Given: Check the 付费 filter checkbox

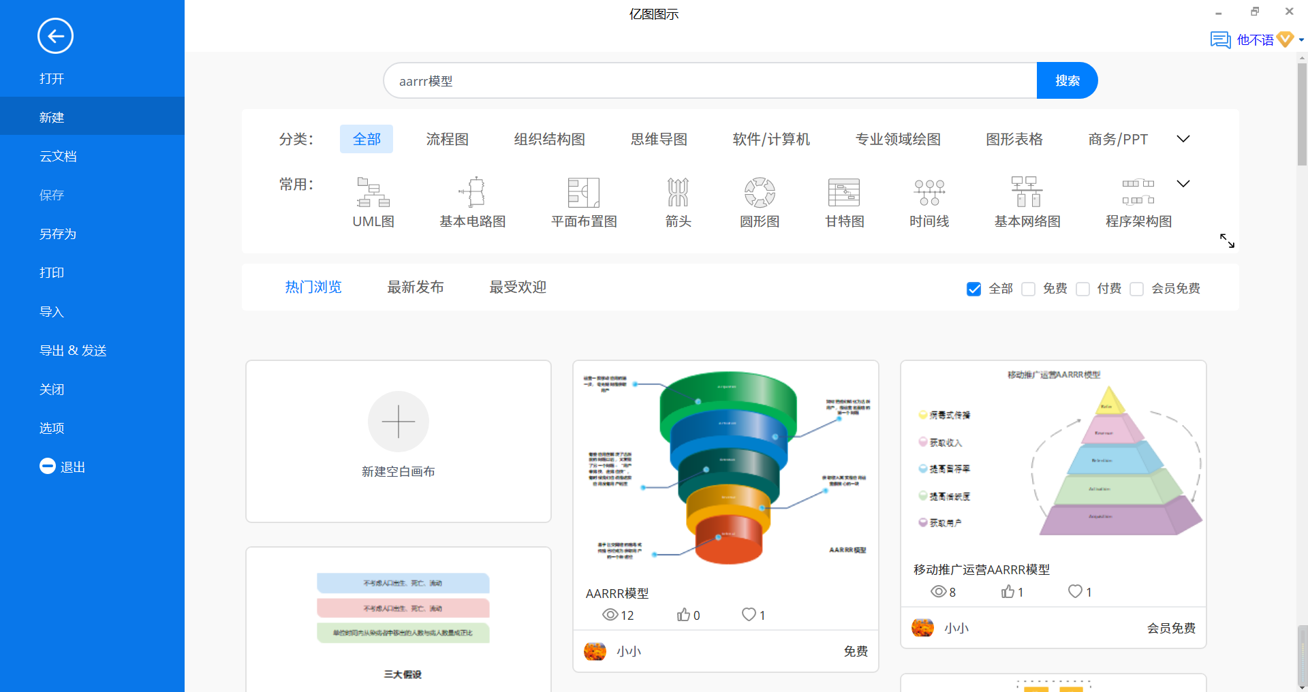Looking at the screenshot, I should [1083, 289].
